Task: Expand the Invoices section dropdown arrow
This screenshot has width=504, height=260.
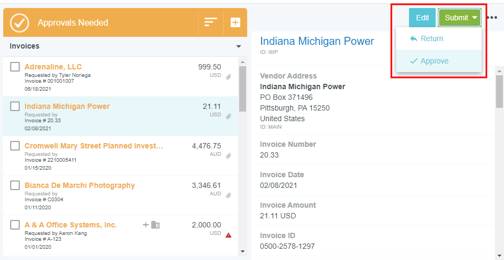Action: (x=239, y=46)
